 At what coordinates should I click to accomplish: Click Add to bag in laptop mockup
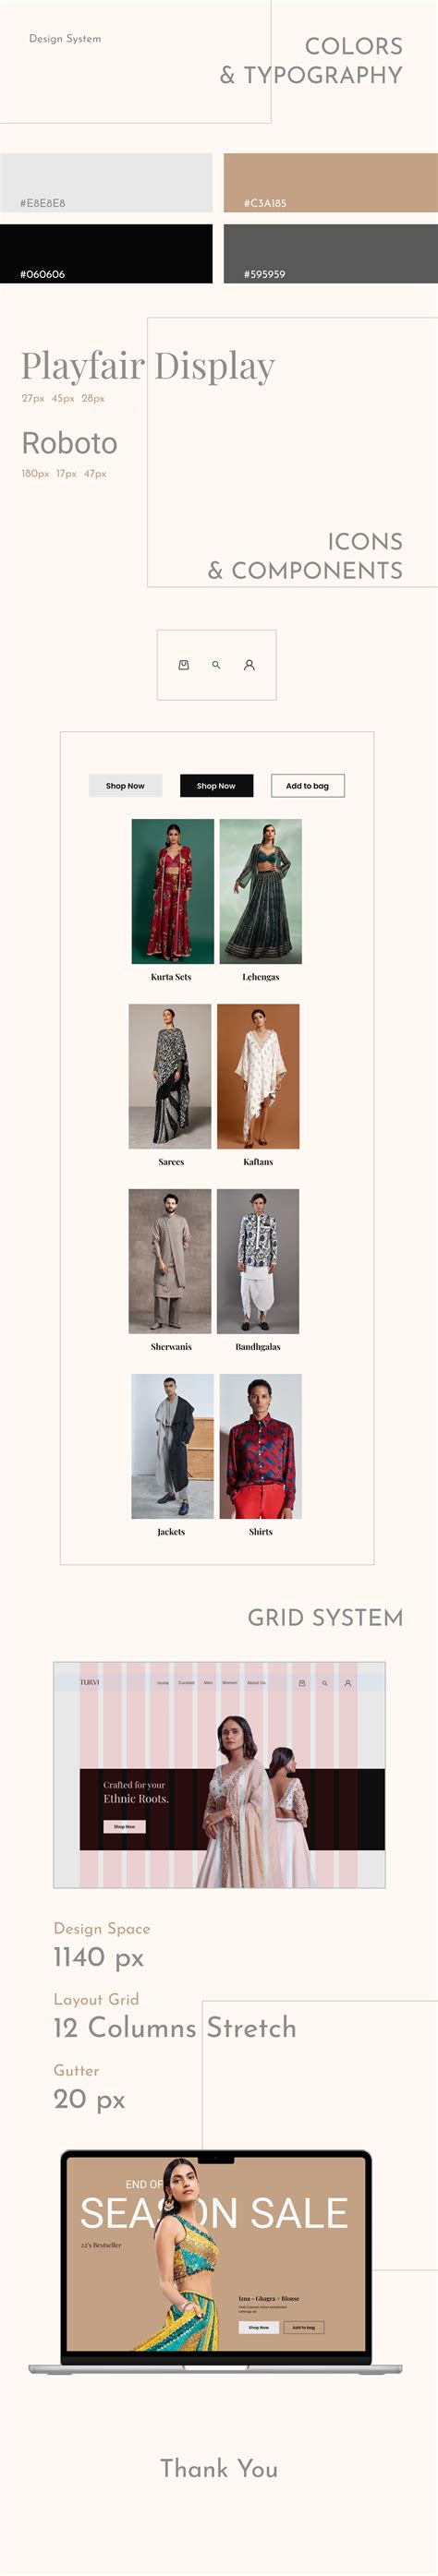[304, 2327]
